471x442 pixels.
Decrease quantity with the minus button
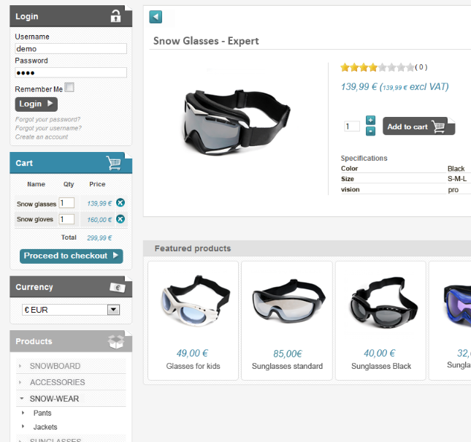371,132
